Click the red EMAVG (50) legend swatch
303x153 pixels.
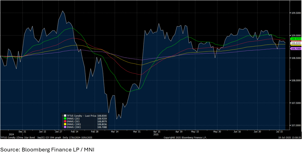click(65, 121)
